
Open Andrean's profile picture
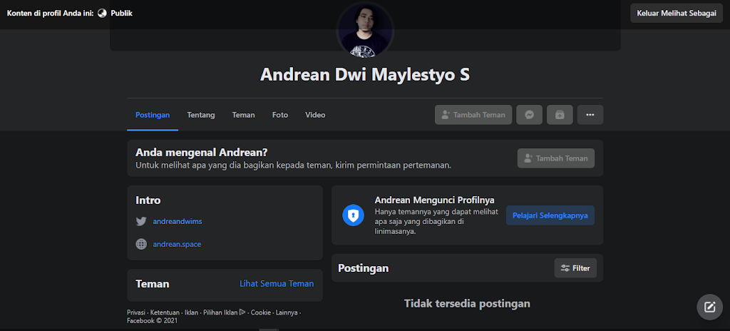[365, 30]
